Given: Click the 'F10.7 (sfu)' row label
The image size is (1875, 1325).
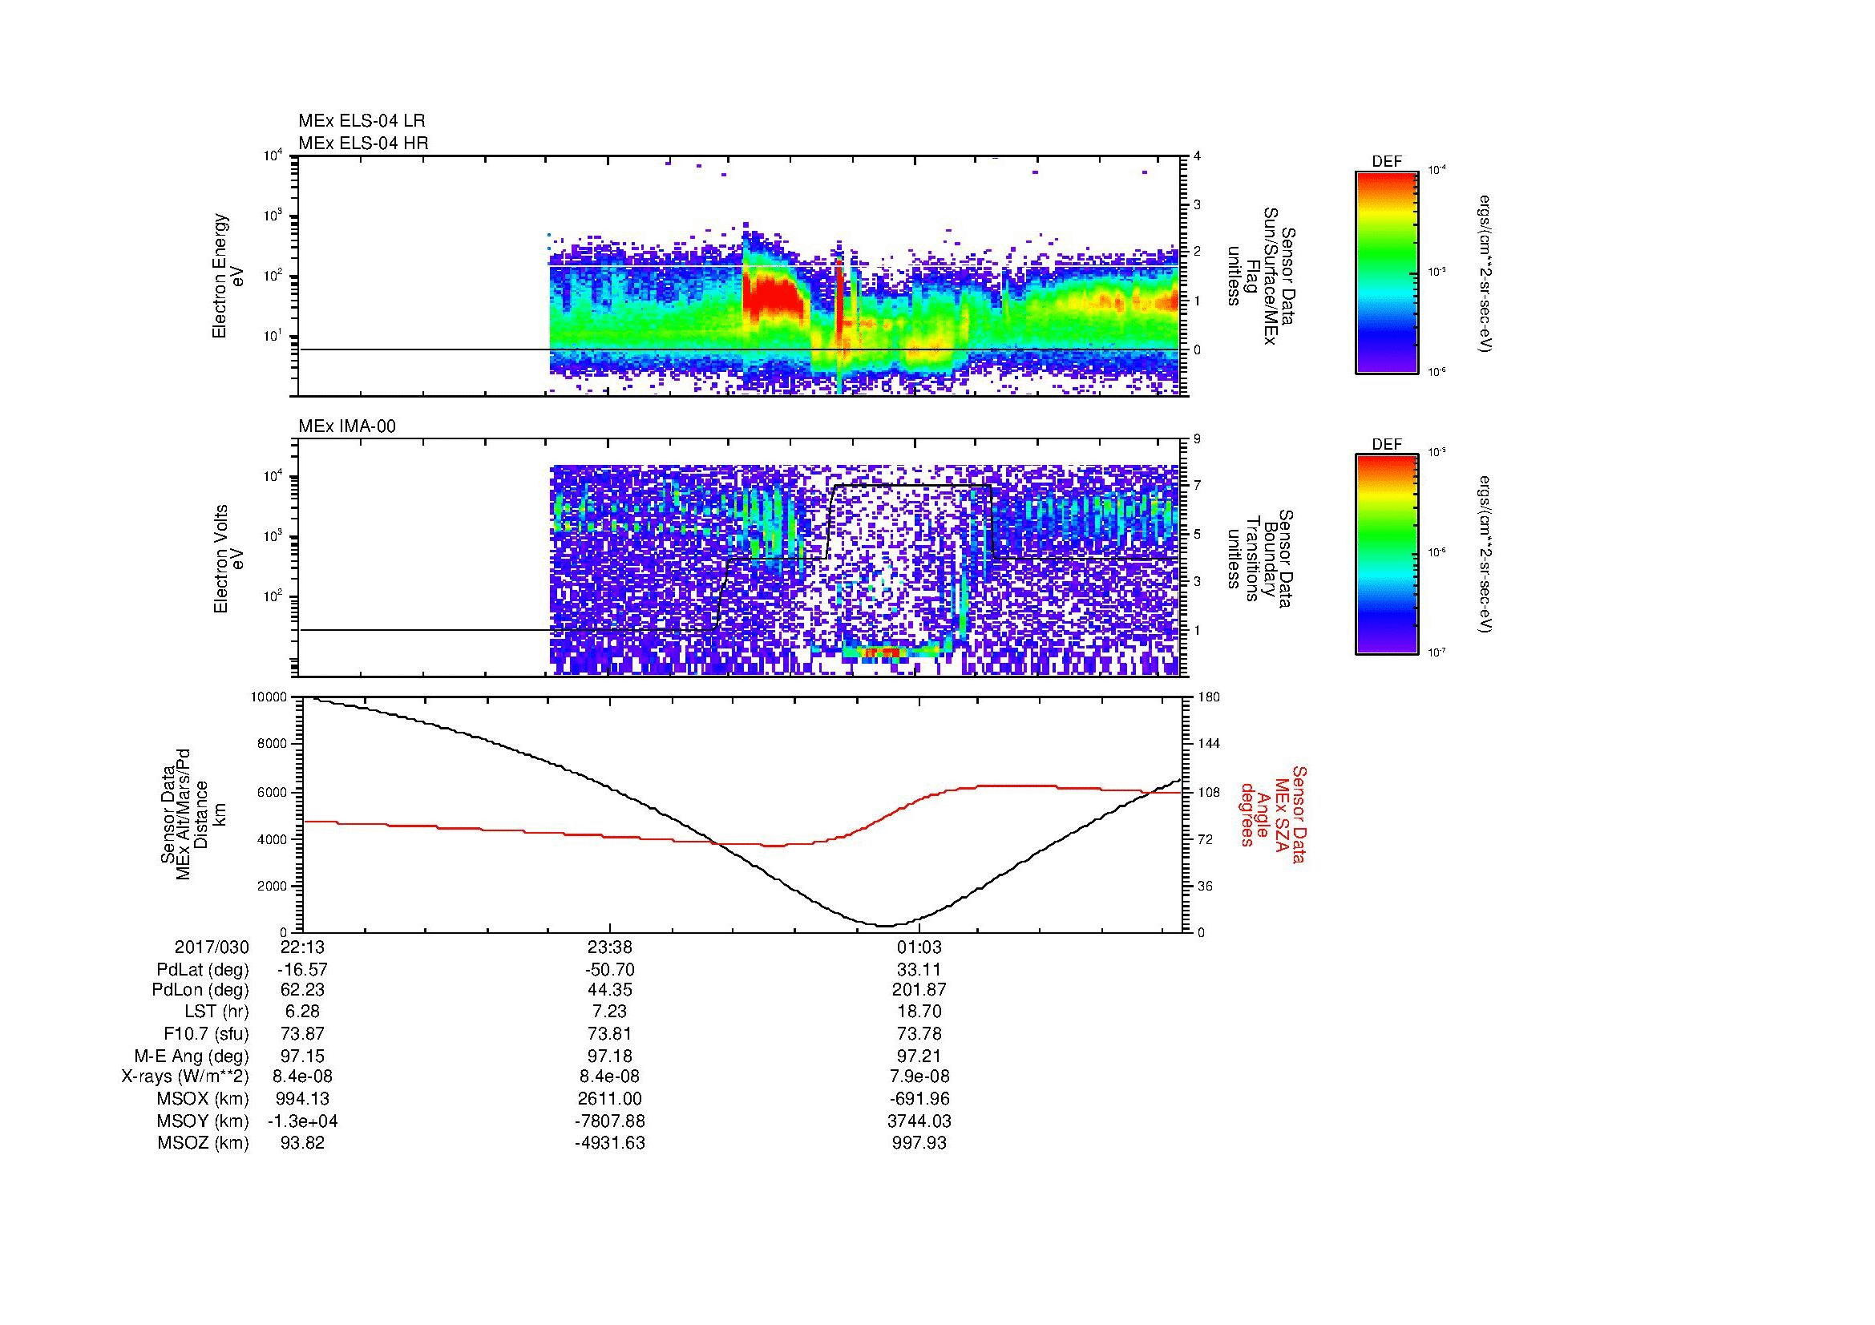Looking at the screenshot, I should [206, 1033].
